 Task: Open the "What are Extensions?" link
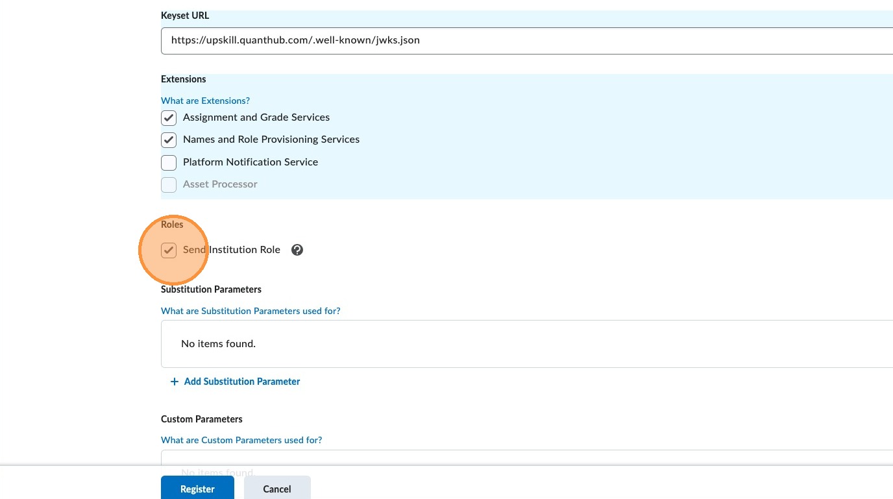[x=205, y=101]
